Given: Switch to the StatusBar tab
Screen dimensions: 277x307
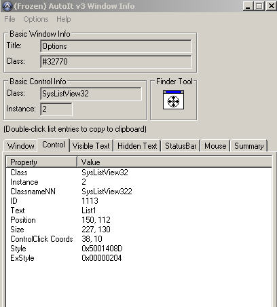Looking at the screenshot, I should pos(181,146).
